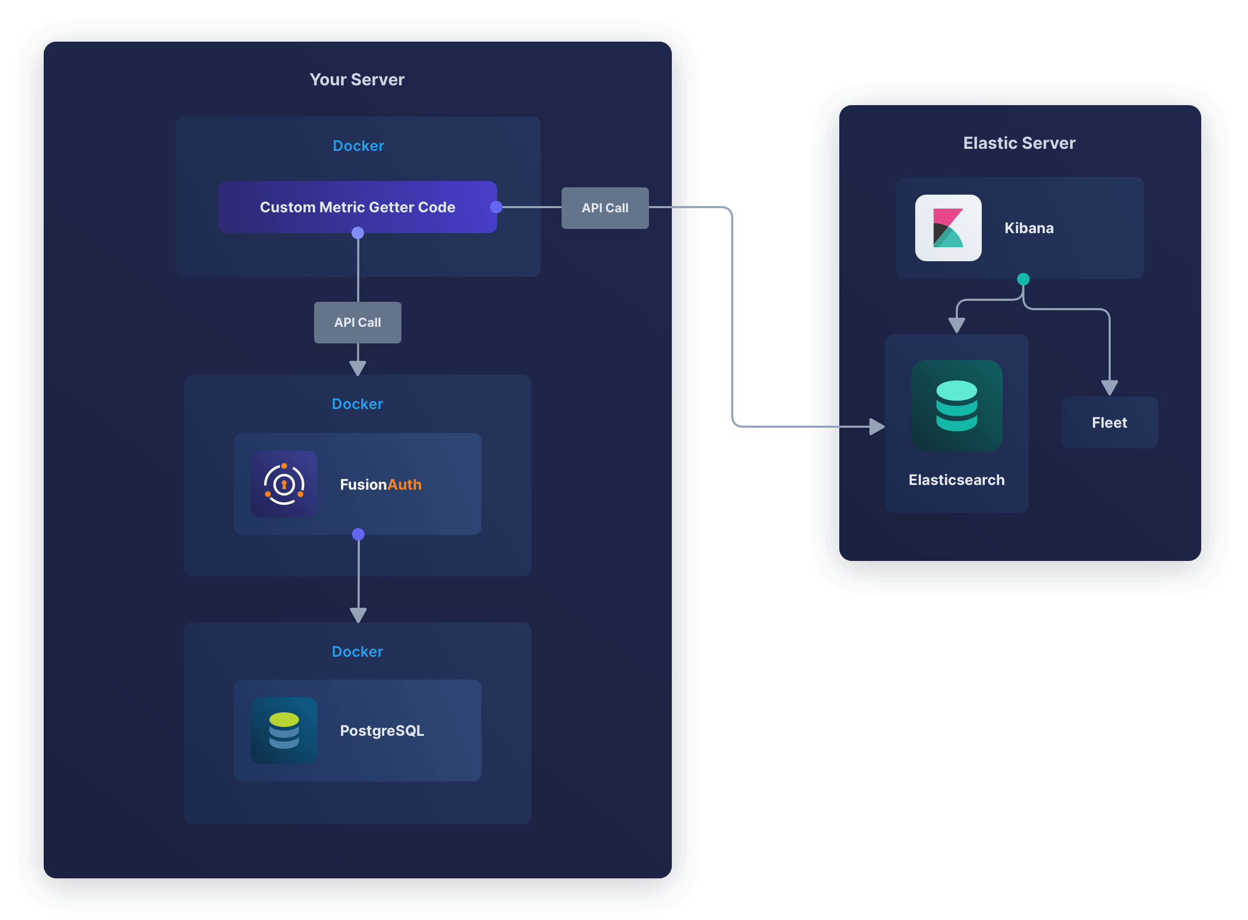Click connector dot below Custom Metric Getter Code
The image size is (1248, 920).
[x=358, y=233]
